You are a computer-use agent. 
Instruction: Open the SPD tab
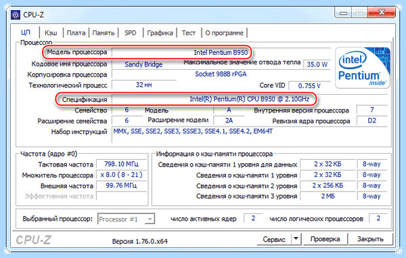click(x=130, y=33)
